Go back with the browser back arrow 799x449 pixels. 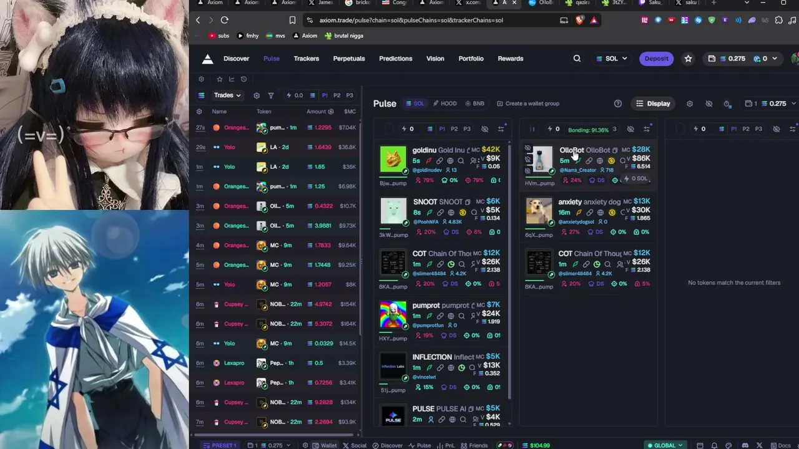pyautogui.click(x=198, y=20)
